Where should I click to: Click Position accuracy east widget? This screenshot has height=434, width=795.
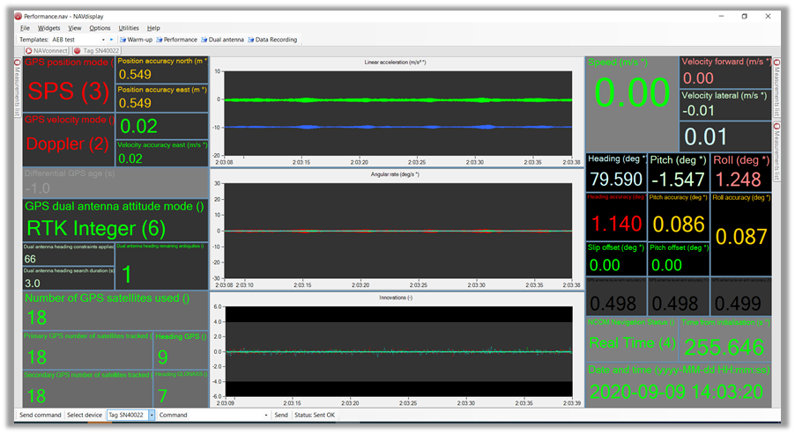click(162, 98)
